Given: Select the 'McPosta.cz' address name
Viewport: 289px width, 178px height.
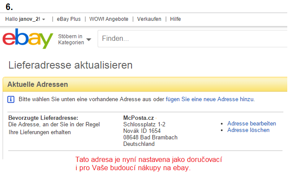Looking at the screenshot, I should point(138,118).
